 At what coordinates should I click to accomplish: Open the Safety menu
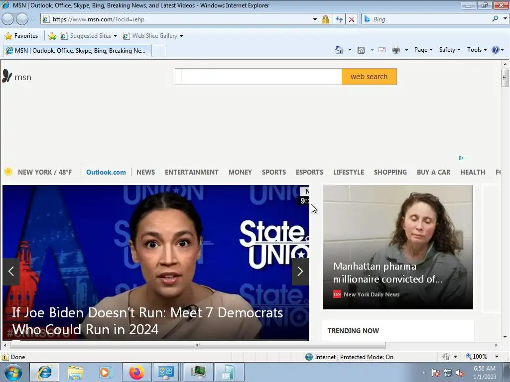click(450, 50)
